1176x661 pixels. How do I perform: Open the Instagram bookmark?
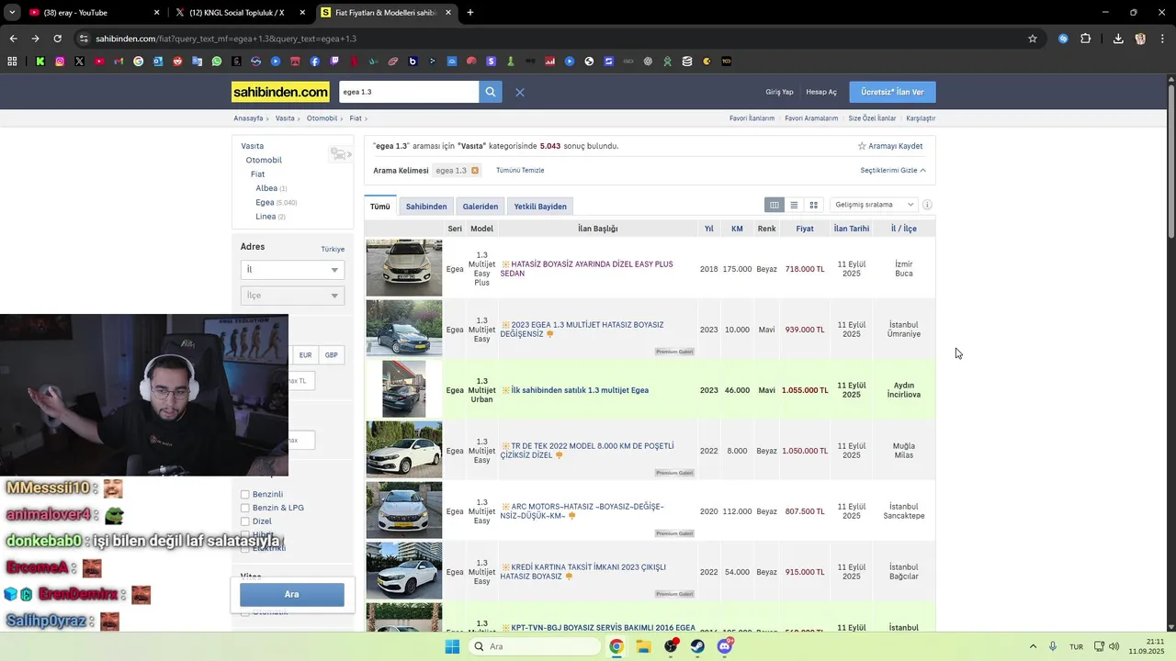point(60,62)
